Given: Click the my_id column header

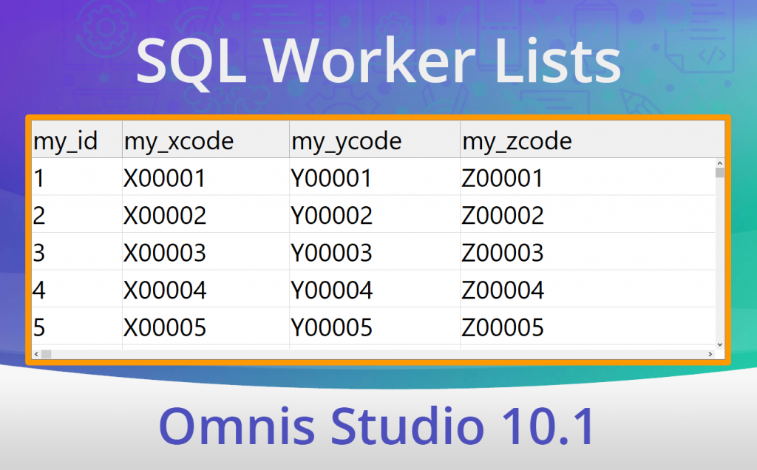Looking at the screenshot, I should tap(77, 140).
